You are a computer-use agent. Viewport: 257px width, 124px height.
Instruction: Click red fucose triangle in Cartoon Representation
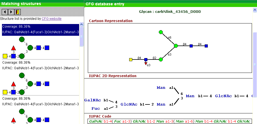(x=146, y=64)
